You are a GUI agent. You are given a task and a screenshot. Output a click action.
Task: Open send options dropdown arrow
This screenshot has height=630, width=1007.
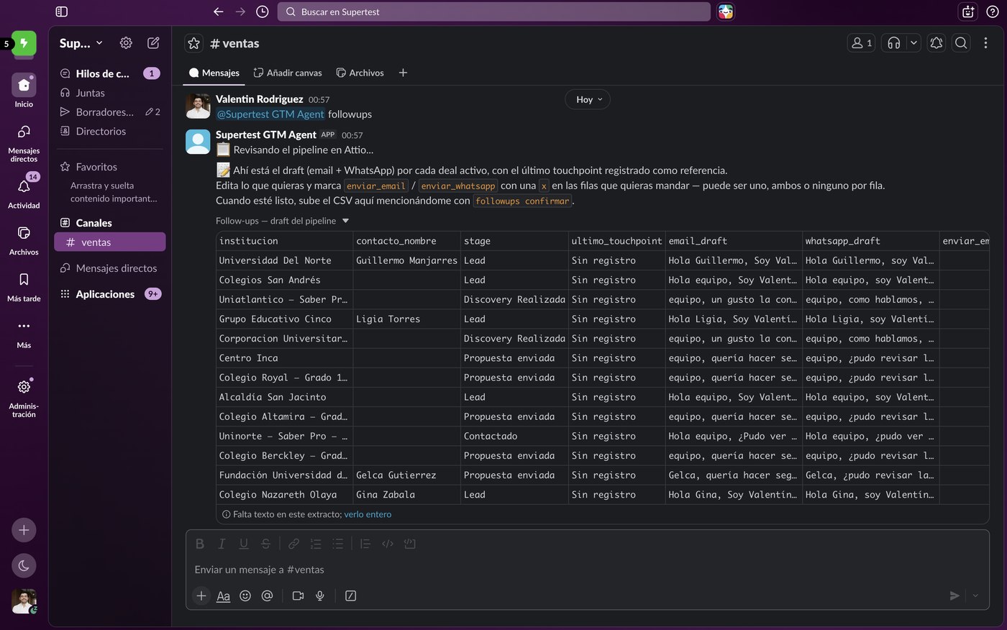coord(975,595)
